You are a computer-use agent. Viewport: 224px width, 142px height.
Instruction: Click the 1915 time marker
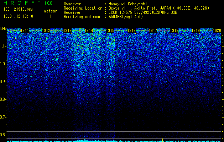110,31
